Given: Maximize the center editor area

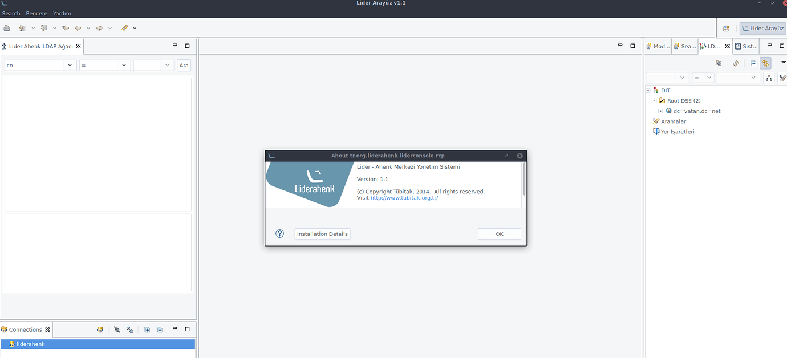Looking at the screenshot, I should [632, 46].
